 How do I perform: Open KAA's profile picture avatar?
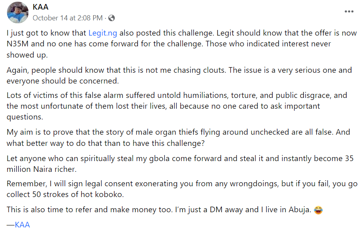tap(18, 12)
